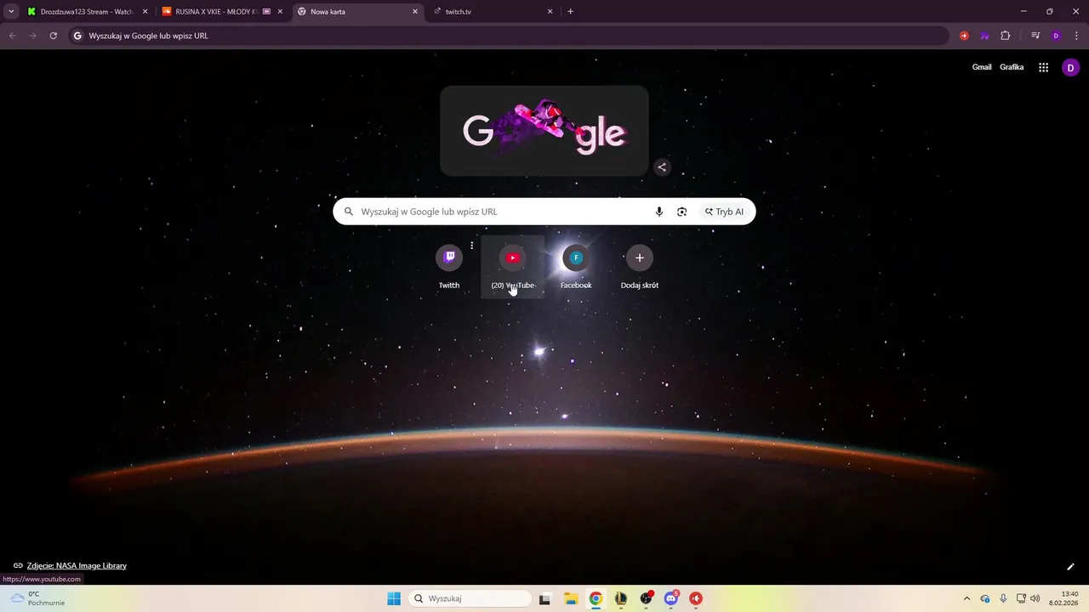Open the Windows Start menu

pyautogui.click(x=394, y=598)
